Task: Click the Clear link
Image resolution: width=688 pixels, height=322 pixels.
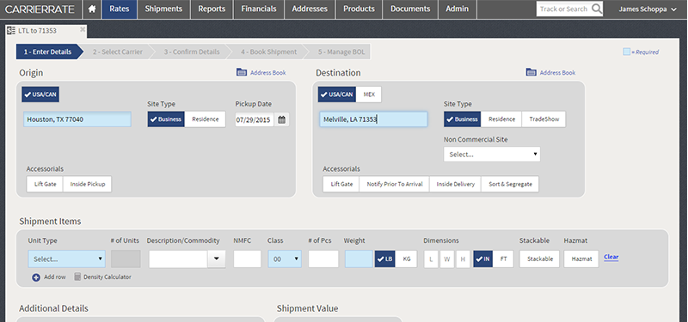Action: click(611, 257)
